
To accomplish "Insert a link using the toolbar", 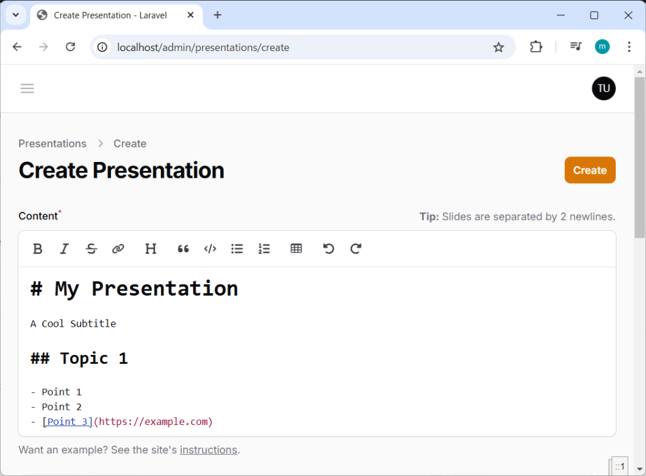I will coord(118,249).
